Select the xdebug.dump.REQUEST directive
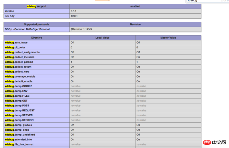The height and width of the screenshot is (148, 229). coord(37,110)
